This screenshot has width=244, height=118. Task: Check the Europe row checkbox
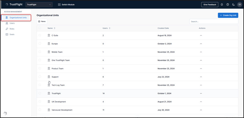[40, 43]
